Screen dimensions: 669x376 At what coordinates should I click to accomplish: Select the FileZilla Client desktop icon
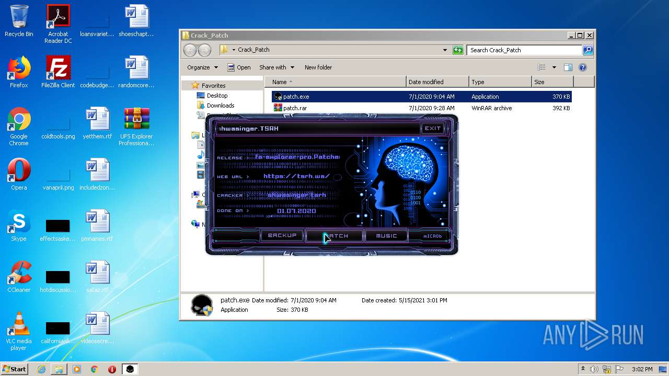click(58, 72)
